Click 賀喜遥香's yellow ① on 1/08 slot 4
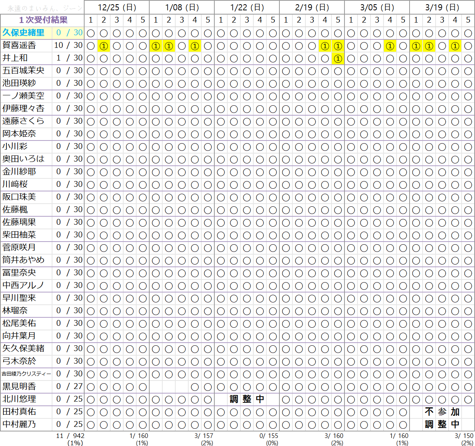The height and width of the screenshot is (446, 475). (x=195, y=46)
